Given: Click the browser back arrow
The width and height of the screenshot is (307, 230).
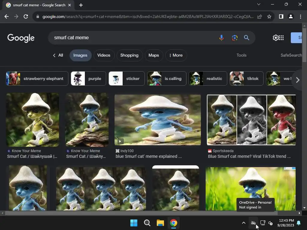Looking at the screenshot, I should tap(7, 17).
